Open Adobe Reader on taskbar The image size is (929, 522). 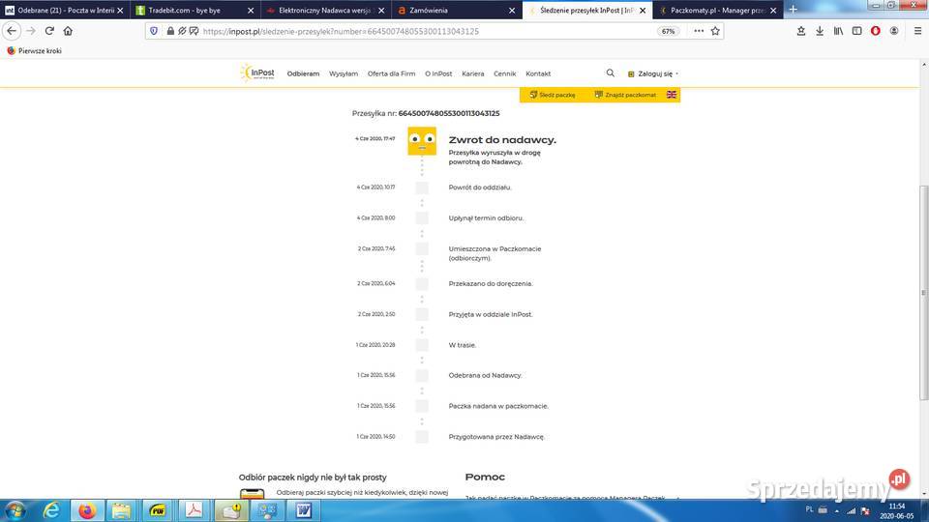194,510
